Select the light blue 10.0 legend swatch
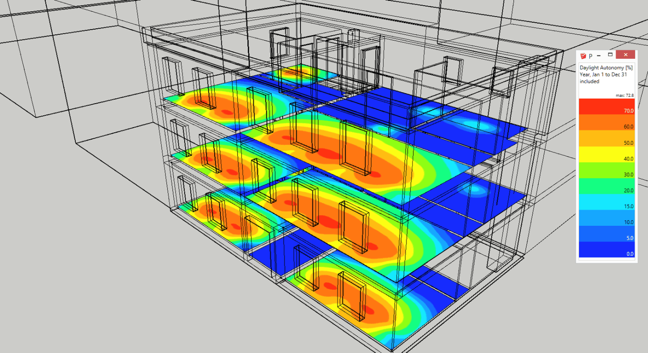 tap(606, 218)
